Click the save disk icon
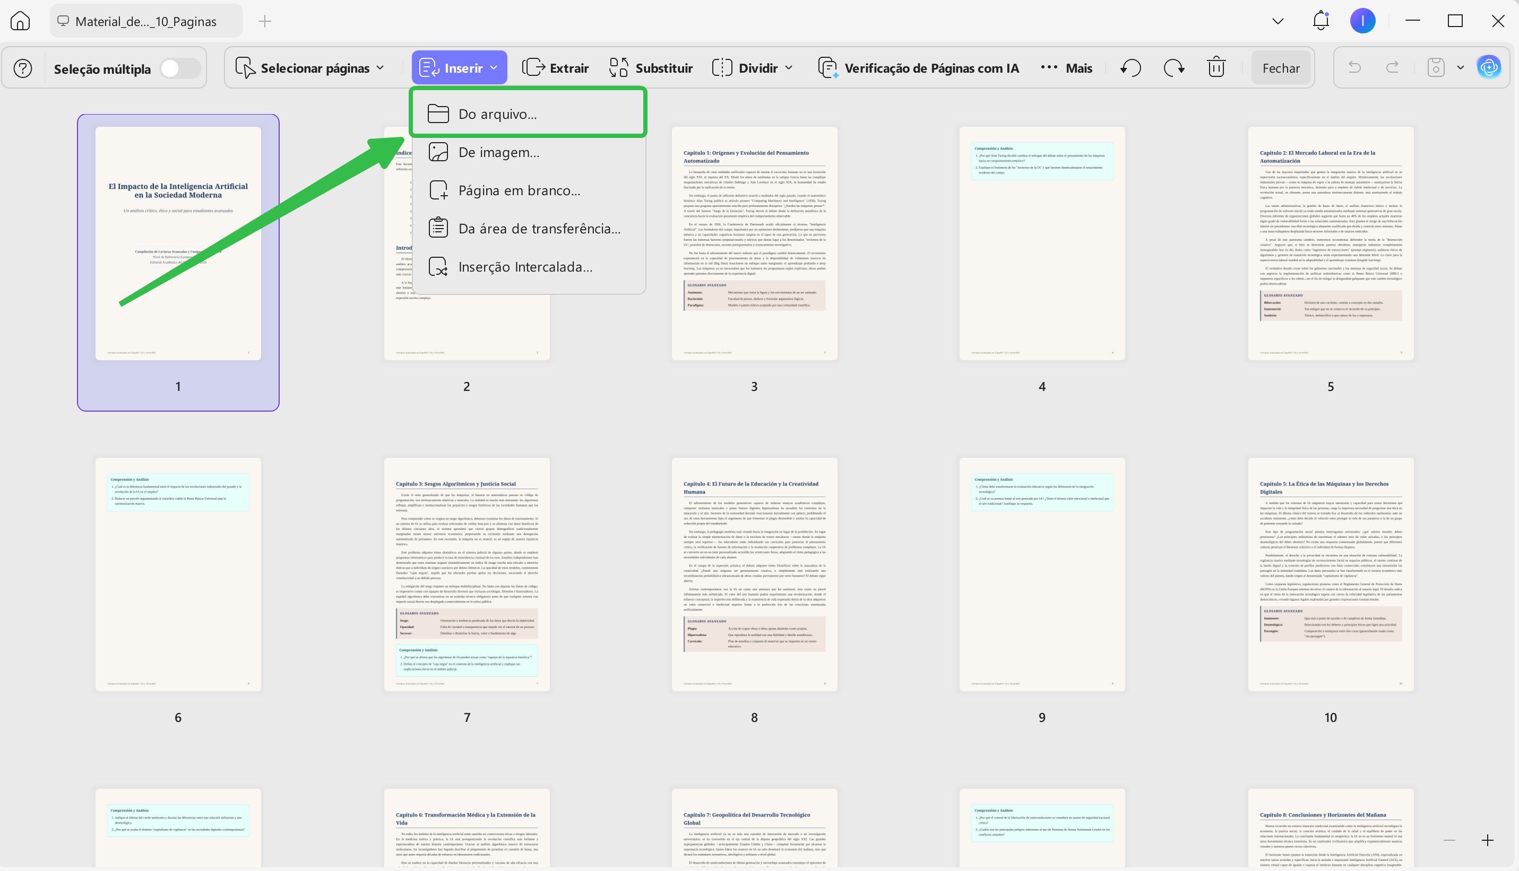The width and height of the screenshot is (1519, 871). (1436, 67)
